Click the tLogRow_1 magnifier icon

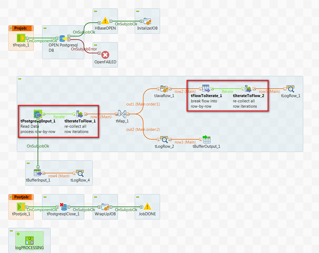pos(291,88)
